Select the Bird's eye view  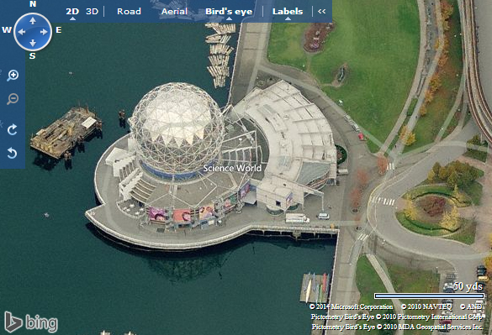[x=229, y=12]
